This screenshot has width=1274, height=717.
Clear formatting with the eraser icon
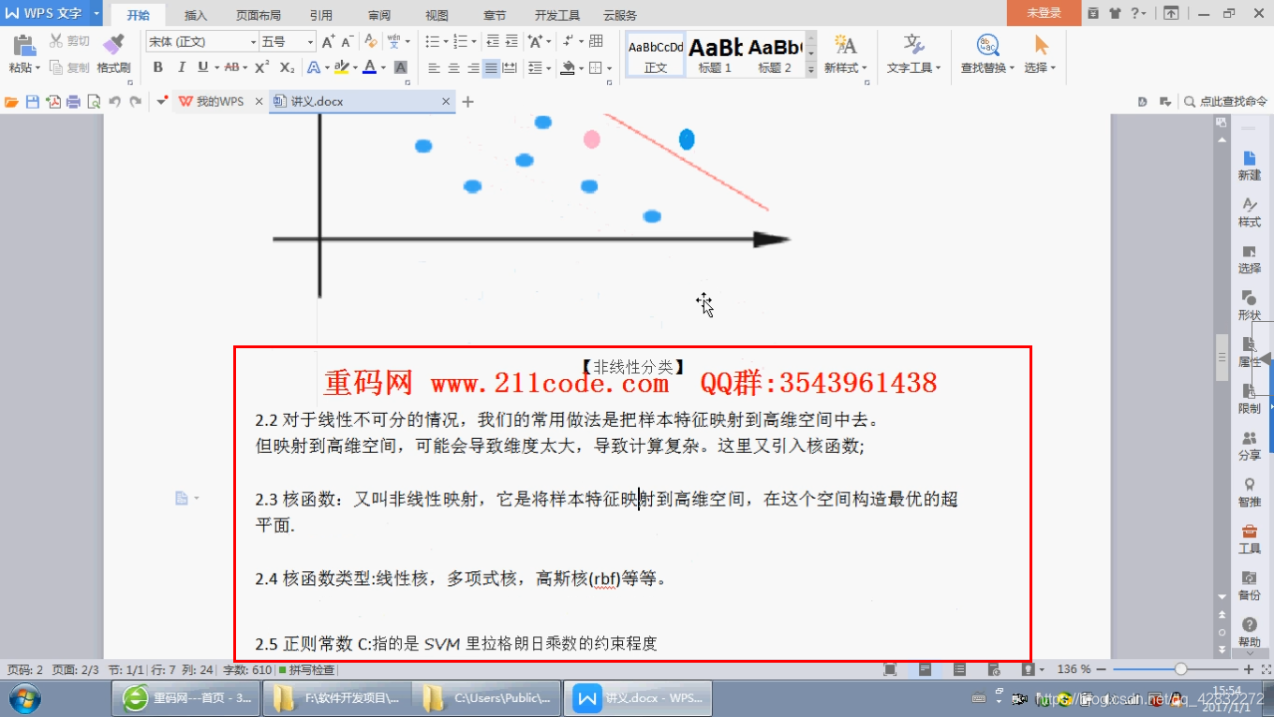[x=371, y=41]
